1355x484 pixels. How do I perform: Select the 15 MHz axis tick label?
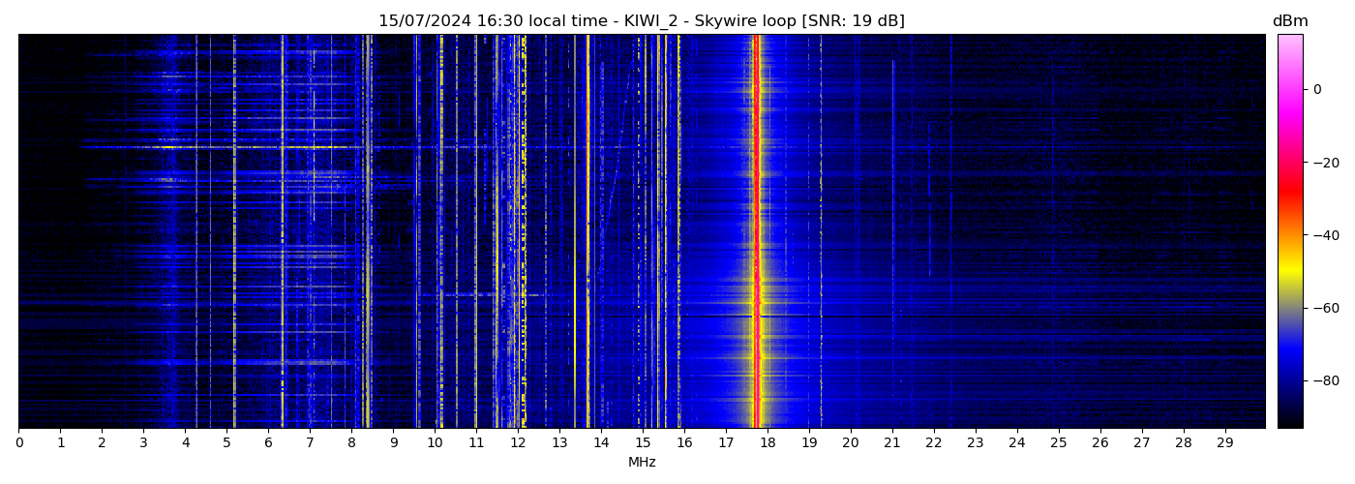[x=643, y=442]
